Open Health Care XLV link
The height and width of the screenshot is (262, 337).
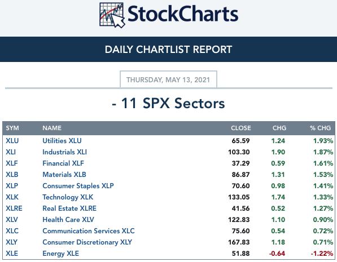(68, 220)
